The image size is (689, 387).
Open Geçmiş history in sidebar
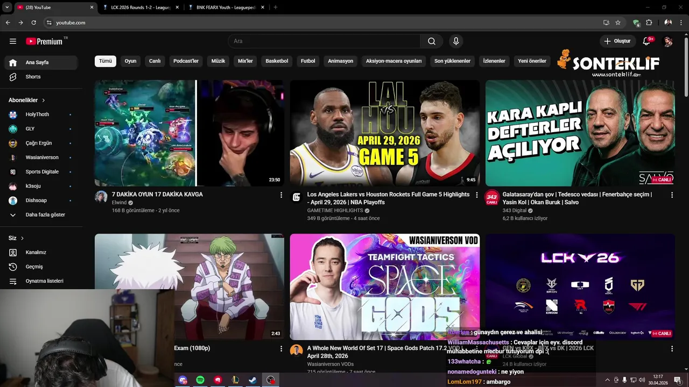click(x=41, y=267)
